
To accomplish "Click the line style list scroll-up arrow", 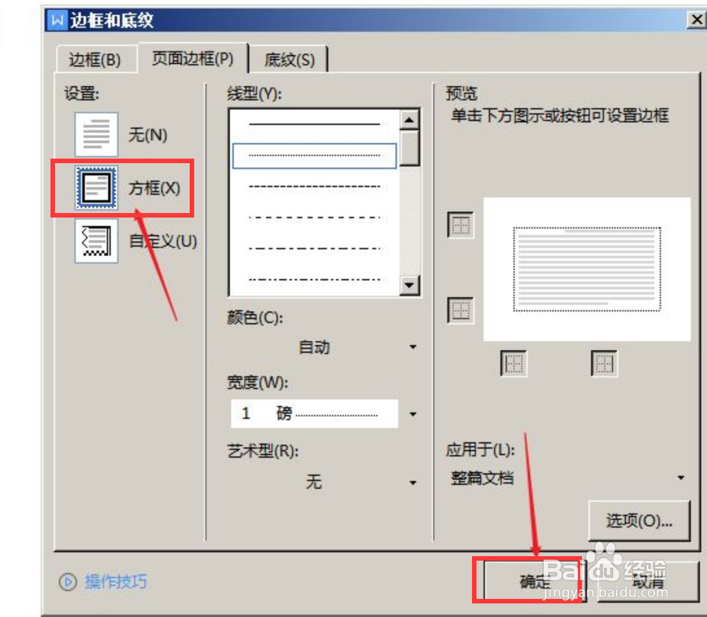I will [409, 120].
